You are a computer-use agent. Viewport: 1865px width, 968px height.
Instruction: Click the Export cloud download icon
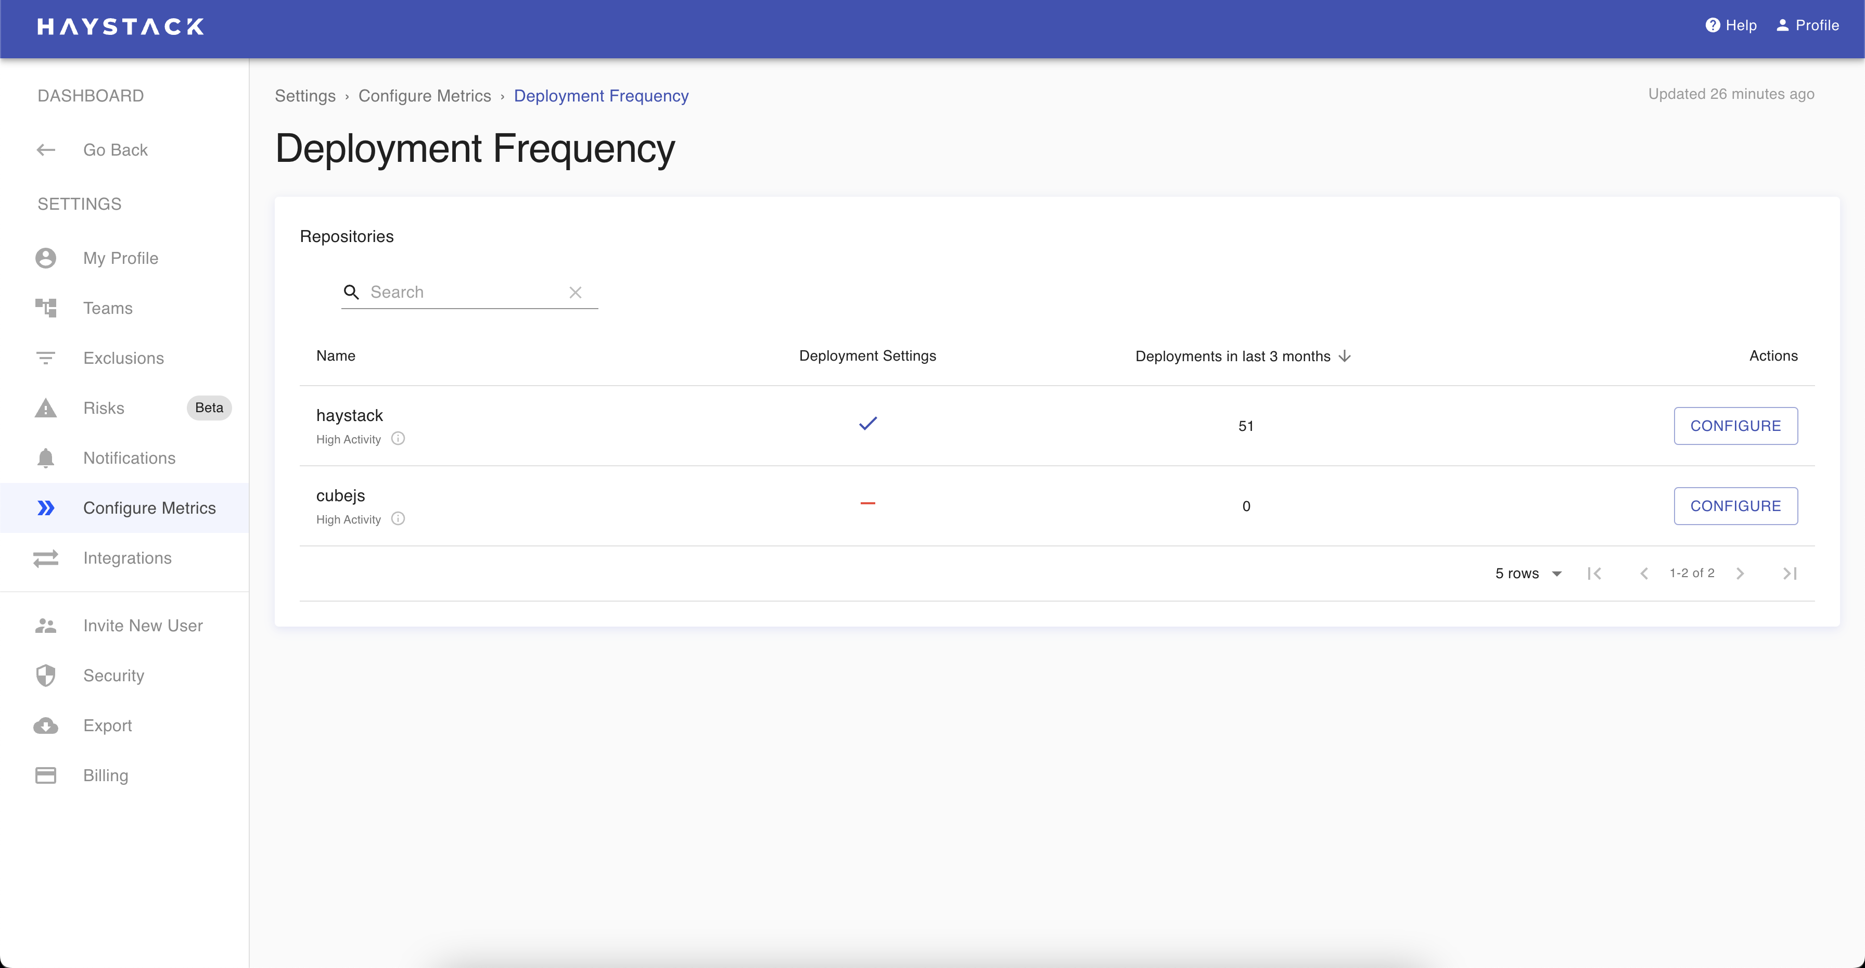tap(46, 725)
